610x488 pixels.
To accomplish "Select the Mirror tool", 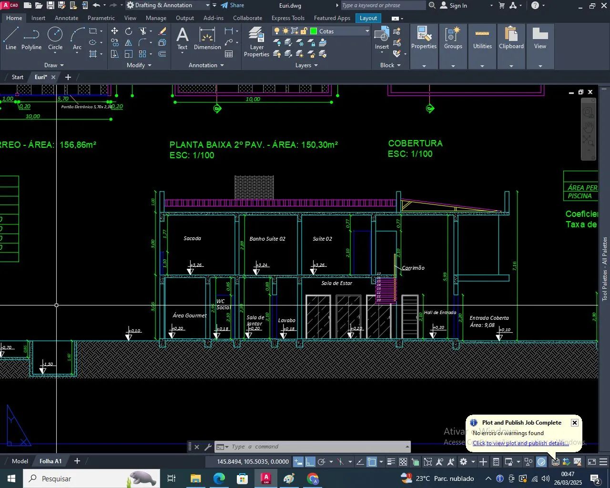I will point(129,42).
